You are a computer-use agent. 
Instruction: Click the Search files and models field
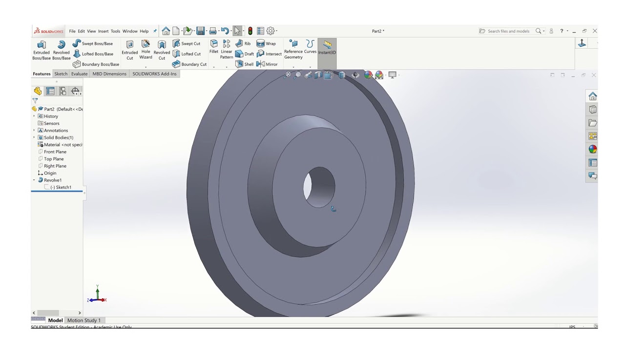(508, 31)
